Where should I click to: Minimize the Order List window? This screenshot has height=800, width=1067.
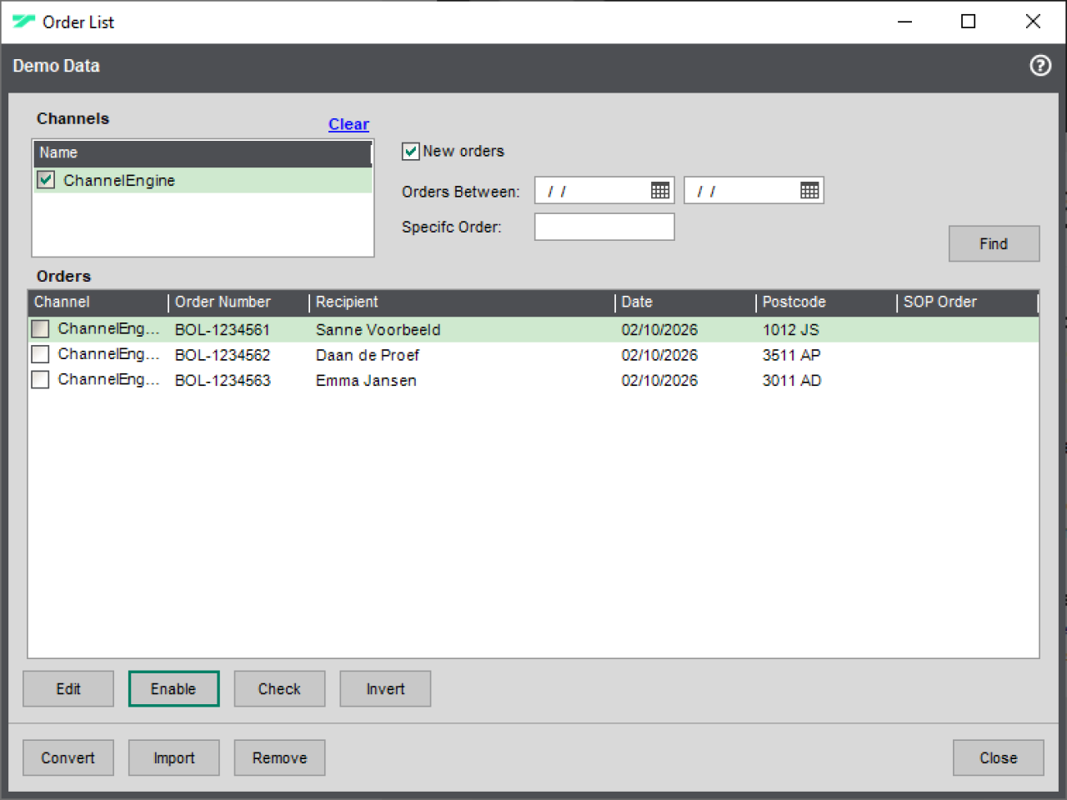point(904,22)
